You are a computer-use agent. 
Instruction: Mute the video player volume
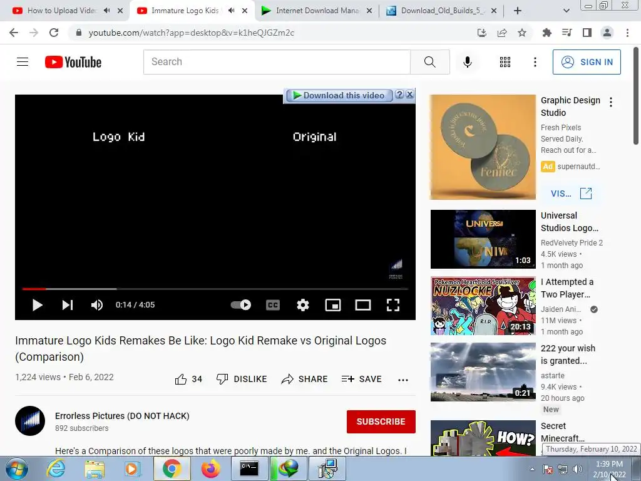97,305
